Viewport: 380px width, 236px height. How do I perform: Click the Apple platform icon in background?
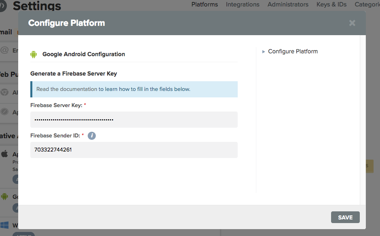click(x=4, y=154)
